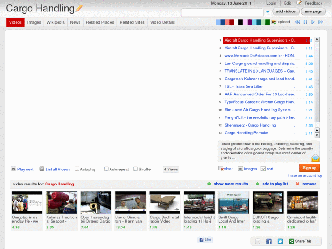
Task: Click the play arrow control
Action: (x=313, y=22)
